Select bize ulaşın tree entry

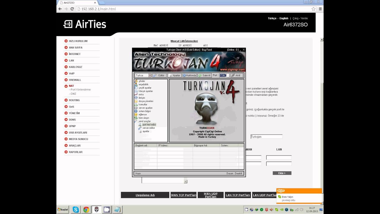pyautogui.click(x=144, y=118)
